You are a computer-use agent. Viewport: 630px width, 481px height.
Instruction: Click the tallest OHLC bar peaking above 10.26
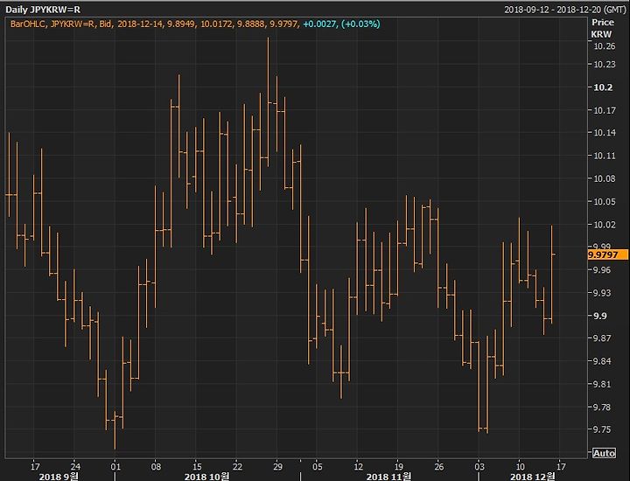point(269,102)
